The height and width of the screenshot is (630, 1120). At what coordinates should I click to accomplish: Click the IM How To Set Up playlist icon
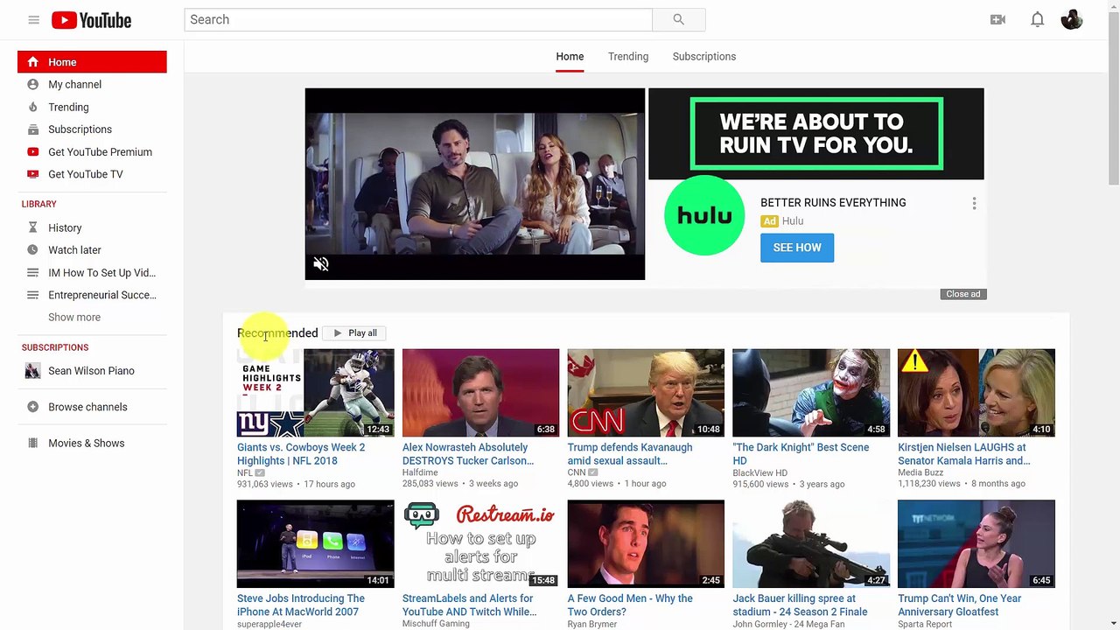click(32, 272)
